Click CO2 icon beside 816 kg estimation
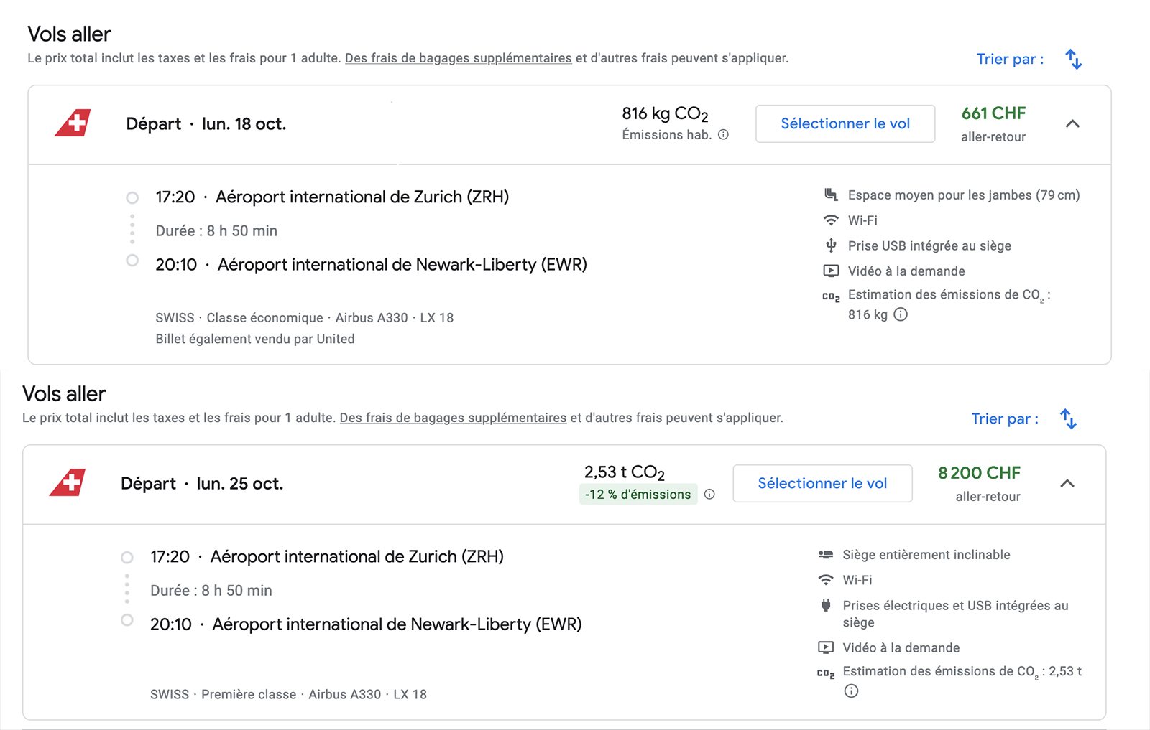1150x730 pixels. pyautogui.click(x=831, y=296)
